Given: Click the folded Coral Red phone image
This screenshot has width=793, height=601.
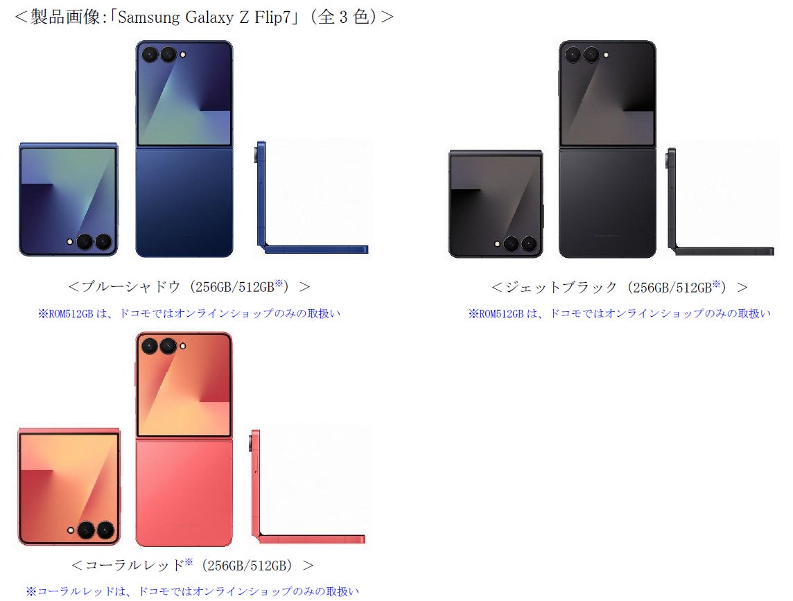Looking at the screenshot, I should pos(69,487).
